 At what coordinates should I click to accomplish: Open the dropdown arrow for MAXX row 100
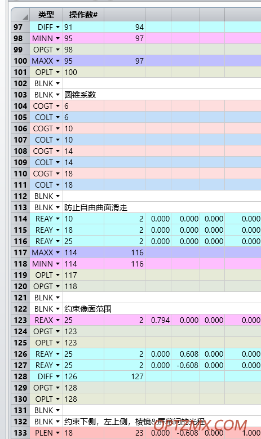coord(57,61)
